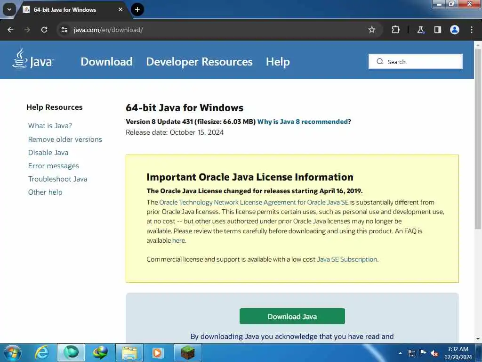Screen dimensions: 482x362
Task: Open Chrome three-dot menu
Action: [472, 30]
